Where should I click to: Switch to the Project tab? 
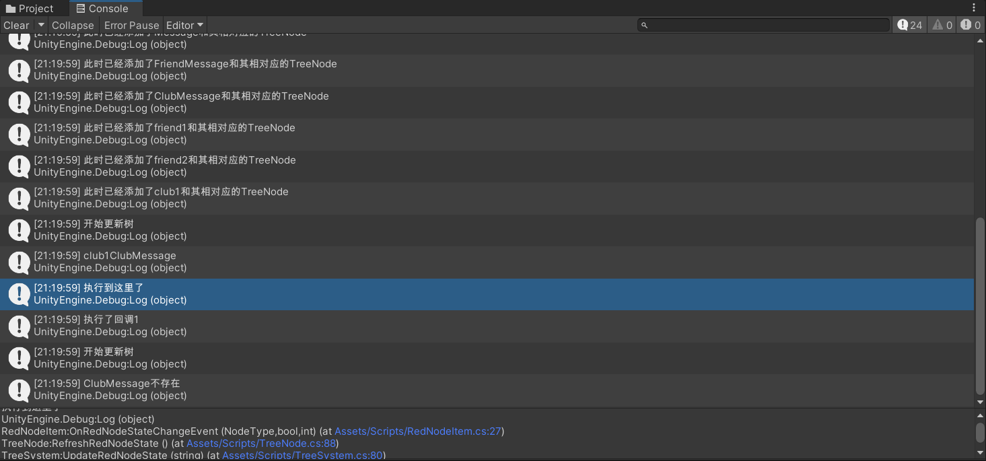pyautogui.click(x=30, y=9)
